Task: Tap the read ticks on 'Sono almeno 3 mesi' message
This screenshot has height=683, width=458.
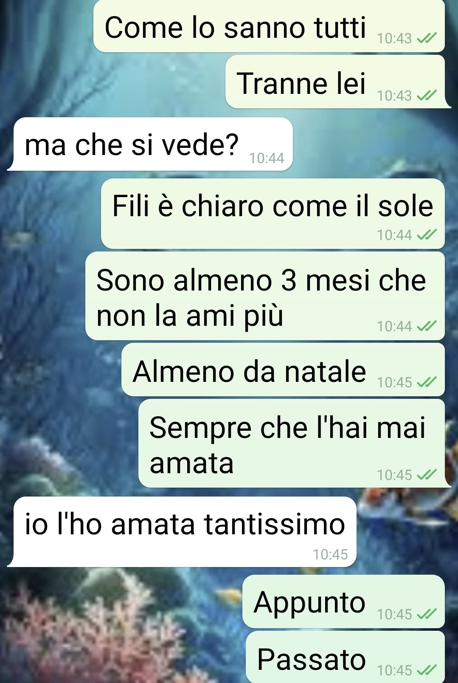Action: [426, 326]
